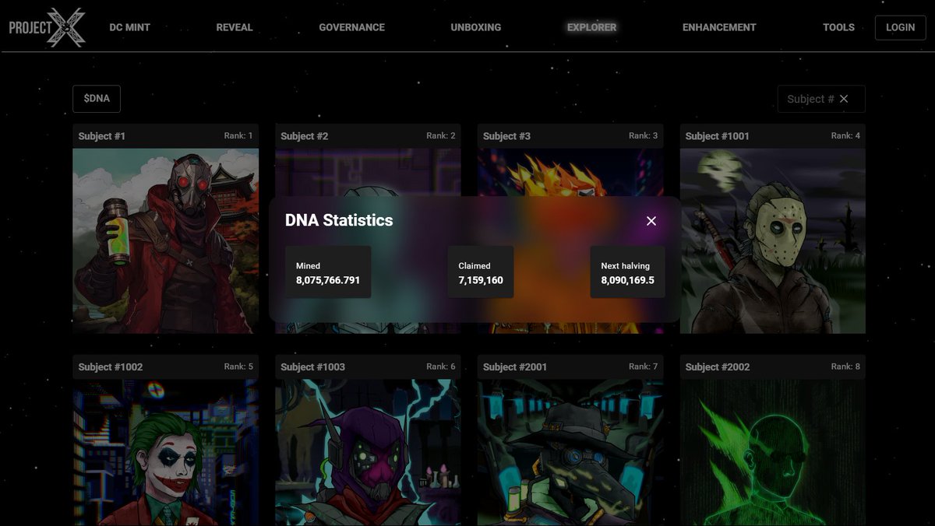Open Subject #1001 hockey mask artwork
This screenshot has width=935, height=526.
[x=772, y=241]
